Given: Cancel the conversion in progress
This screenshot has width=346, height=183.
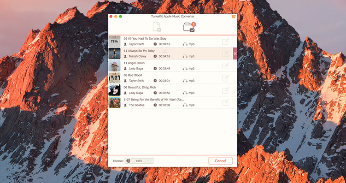Looking at the screenshot, I should tap(220, 161).
